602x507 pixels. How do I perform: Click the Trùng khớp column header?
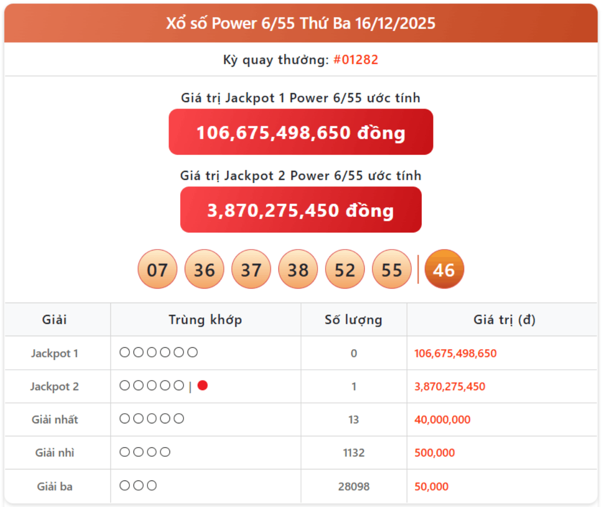point(205,320)
